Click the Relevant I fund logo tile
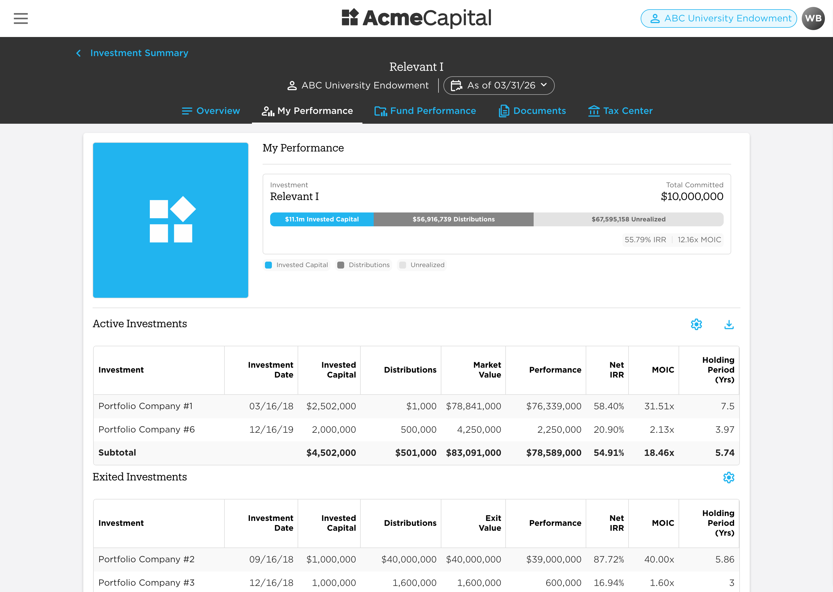 click(x=171, y=220)
